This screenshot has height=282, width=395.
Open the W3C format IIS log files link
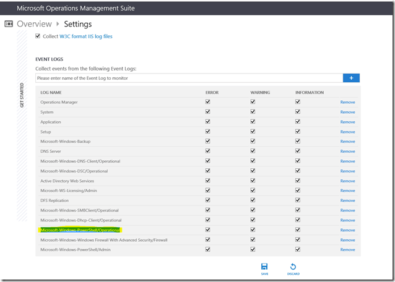86,36
